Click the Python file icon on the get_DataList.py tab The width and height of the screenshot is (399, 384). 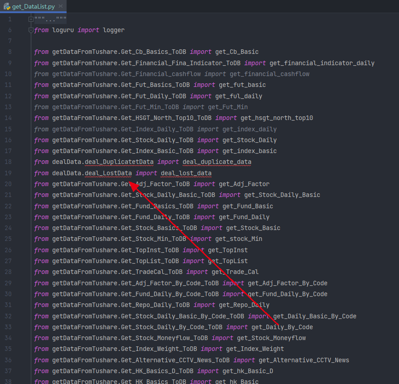(7, 6)
